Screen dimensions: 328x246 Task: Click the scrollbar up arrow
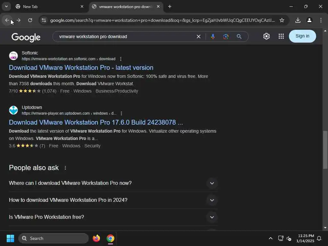[x=325, y=31]
